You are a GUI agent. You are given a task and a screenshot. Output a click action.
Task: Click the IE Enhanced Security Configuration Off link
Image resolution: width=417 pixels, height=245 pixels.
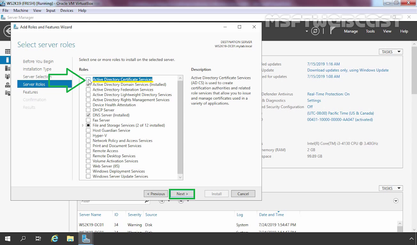tap(310, 107)
